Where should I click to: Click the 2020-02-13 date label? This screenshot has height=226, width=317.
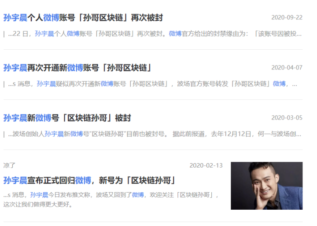[206, 166]
